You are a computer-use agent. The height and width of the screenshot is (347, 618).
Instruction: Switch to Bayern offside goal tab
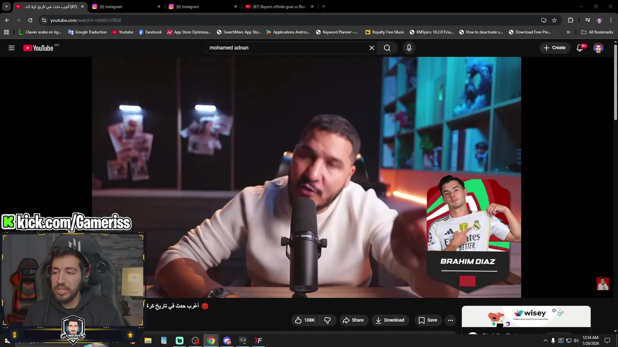click(280, 7)
